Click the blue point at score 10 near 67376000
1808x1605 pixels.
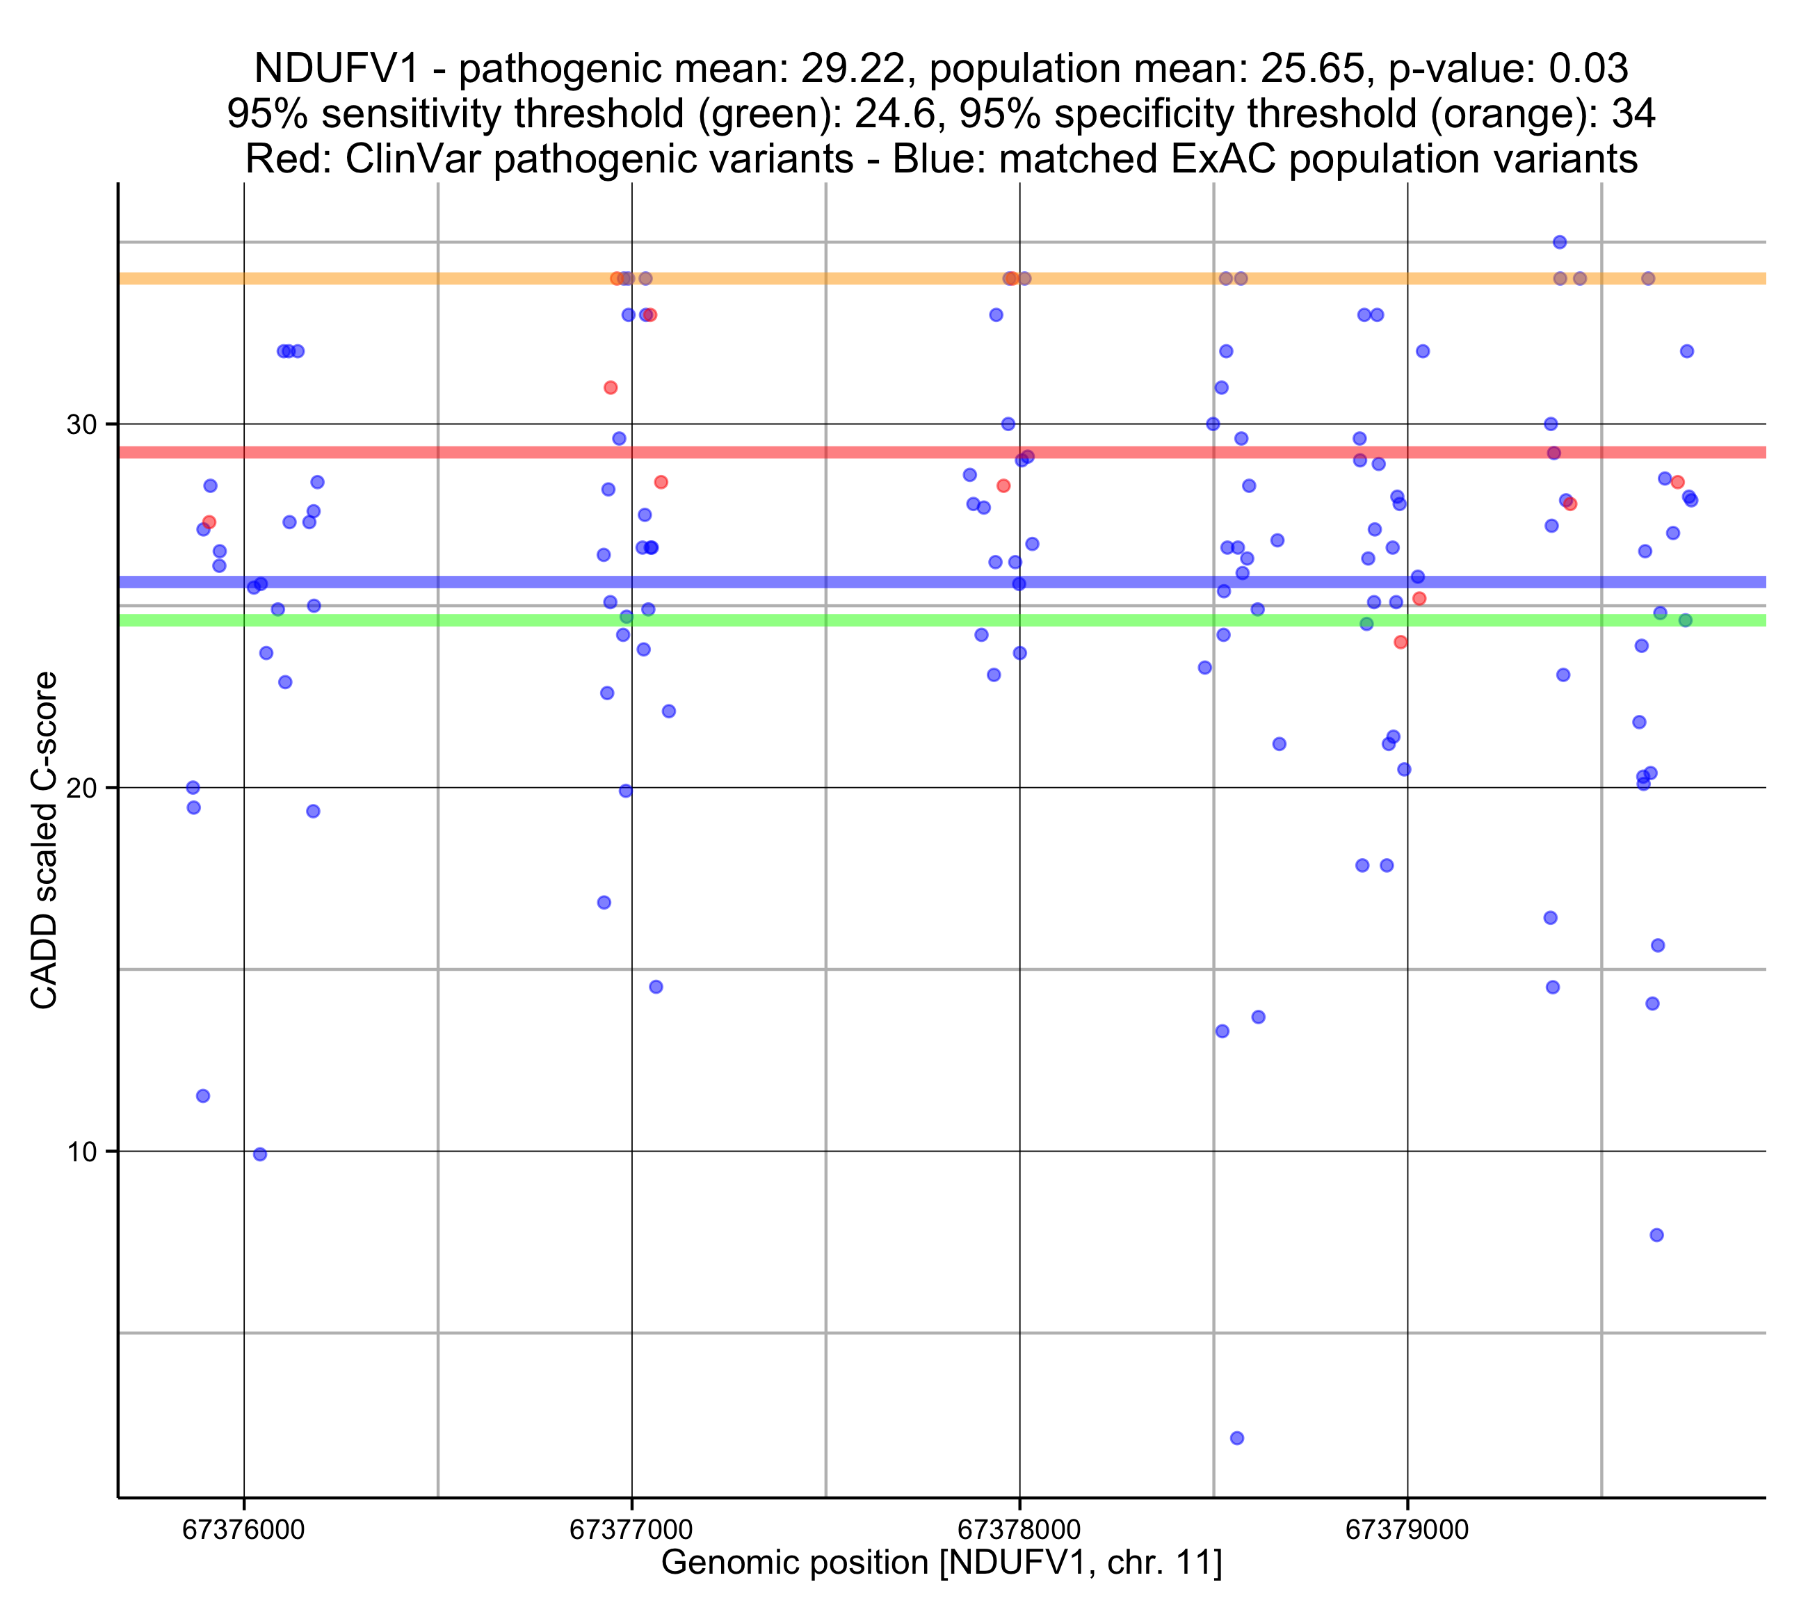coord(260,1154)
